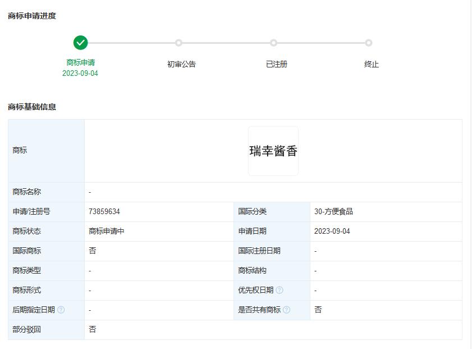Click the 30-方便食品 classification value
The image size is (472, 349).
click(333, 212)
